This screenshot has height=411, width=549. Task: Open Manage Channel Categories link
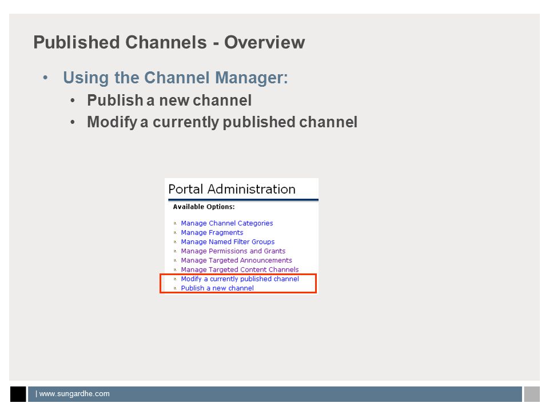pos(227,223)
